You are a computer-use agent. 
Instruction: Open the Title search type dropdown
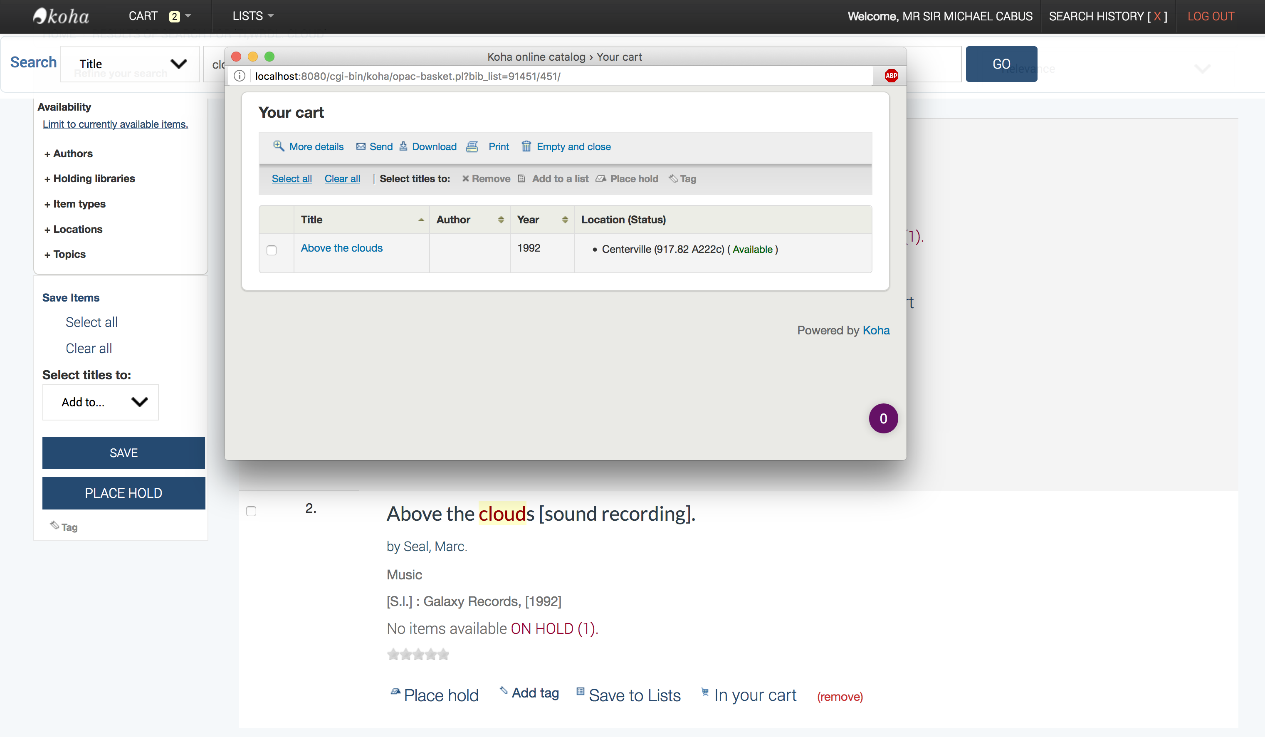pos(130,64)
